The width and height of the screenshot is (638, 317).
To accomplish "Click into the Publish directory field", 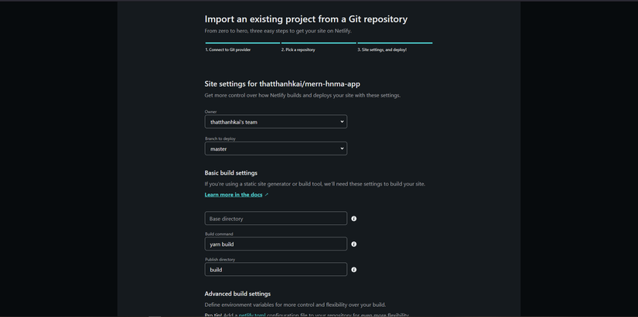I will coord(275,270).
